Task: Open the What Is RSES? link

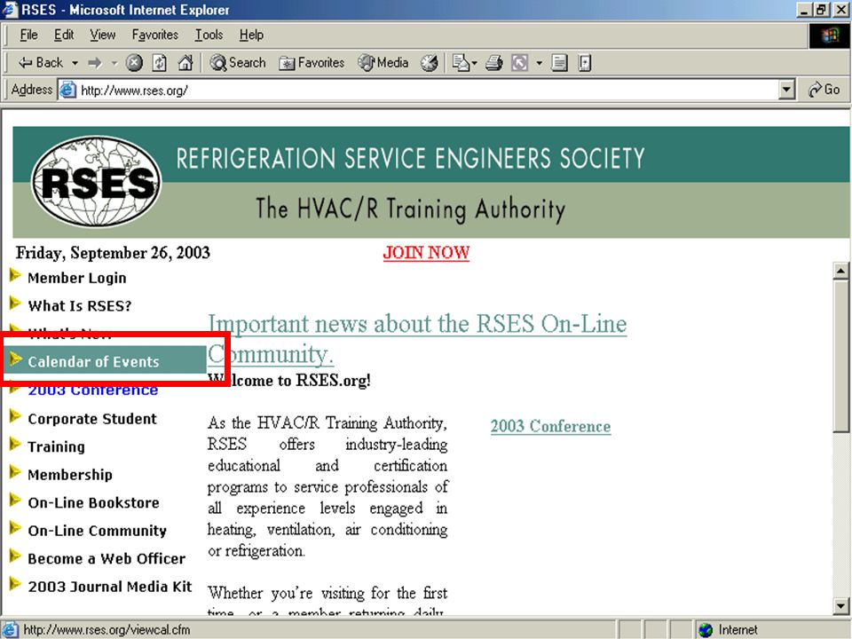Action: [79, 306]
